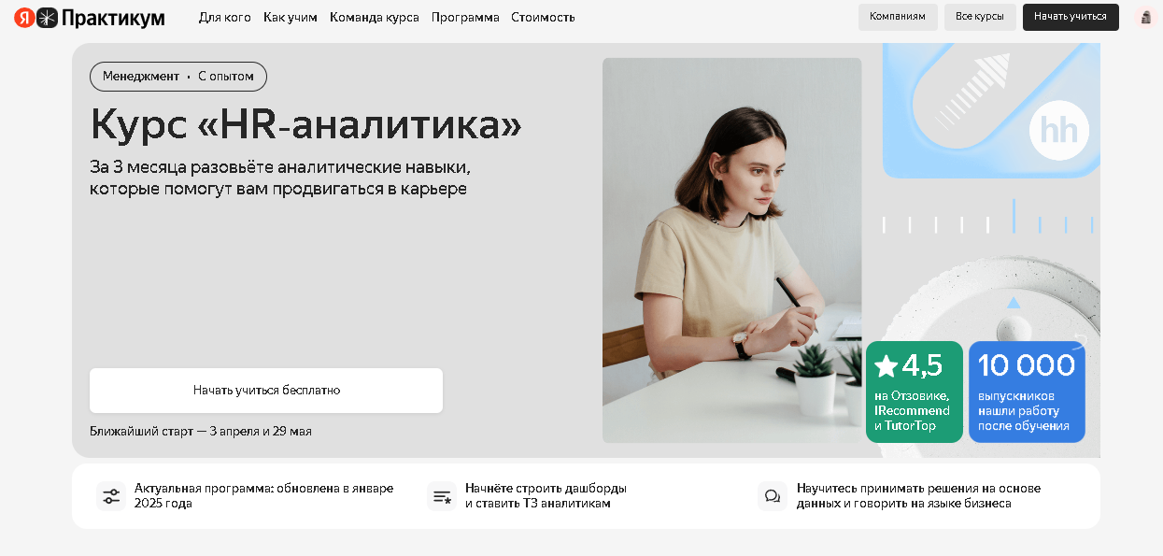Click the woman at desk photo
The image size is (1163, 556).
click(x=732, y=250)
